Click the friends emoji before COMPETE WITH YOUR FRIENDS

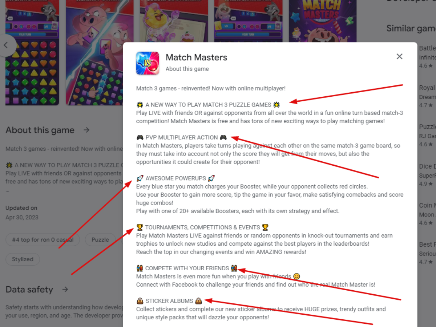point(140,269)
